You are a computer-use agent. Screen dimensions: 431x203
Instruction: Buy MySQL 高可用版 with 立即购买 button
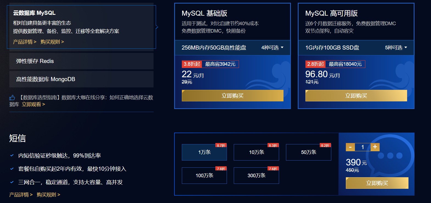(x=356, y=96)
